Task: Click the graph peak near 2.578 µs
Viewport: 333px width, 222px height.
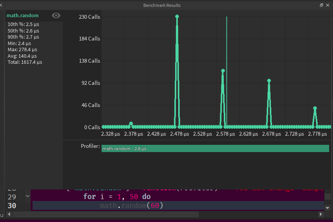Action: [223, 71]
